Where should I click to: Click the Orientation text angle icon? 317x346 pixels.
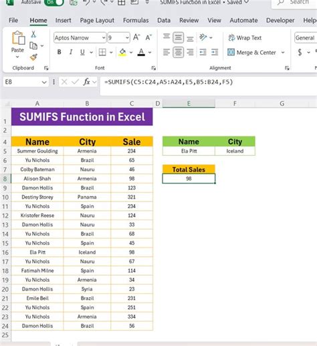pos(203,37)
